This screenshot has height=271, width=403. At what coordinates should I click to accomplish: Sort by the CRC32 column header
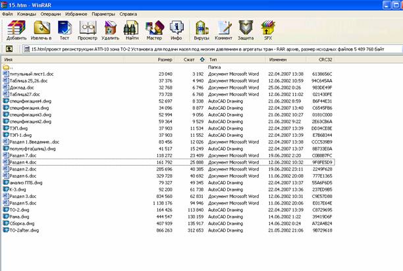click(321, 60)
